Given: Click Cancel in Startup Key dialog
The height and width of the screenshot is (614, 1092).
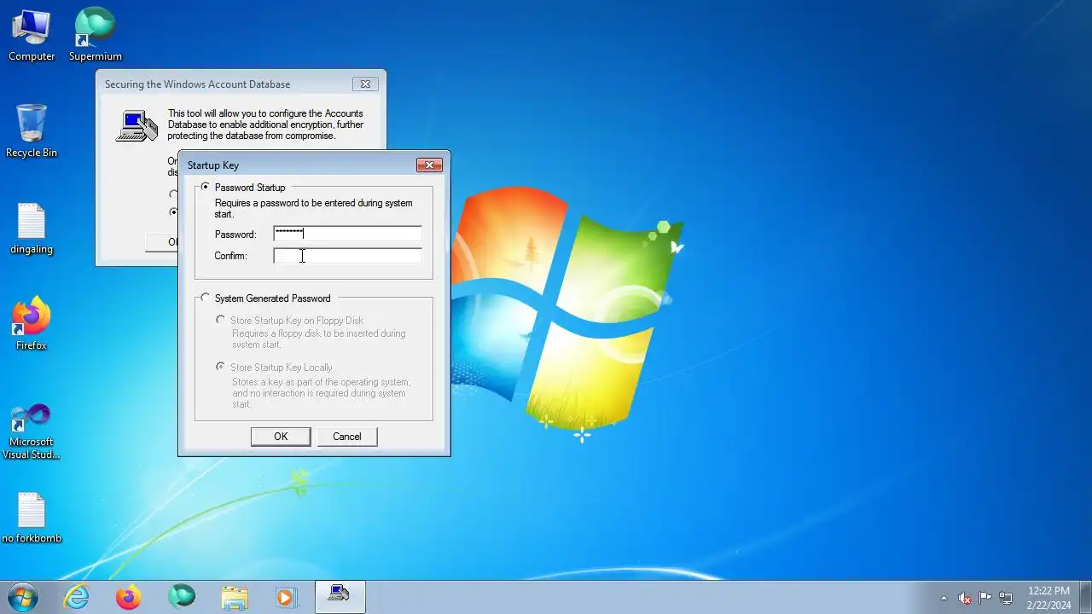Looking at the screenshot, I should click(347, 437).
